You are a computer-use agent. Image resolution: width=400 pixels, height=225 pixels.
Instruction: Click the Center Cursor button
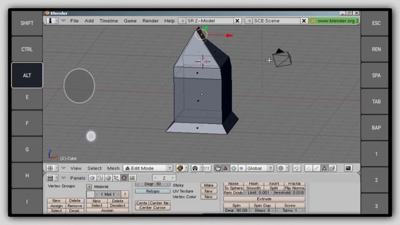click(152, 207)
